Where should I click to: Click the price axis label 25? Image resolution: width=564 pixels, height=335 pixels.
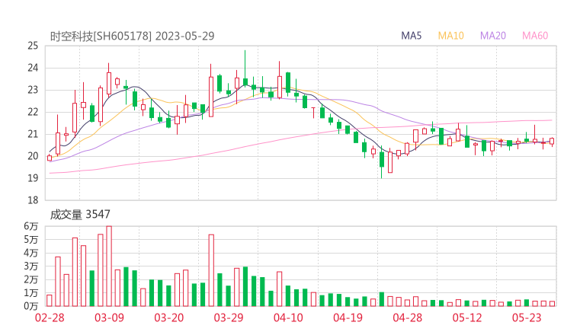pos(33,46)
